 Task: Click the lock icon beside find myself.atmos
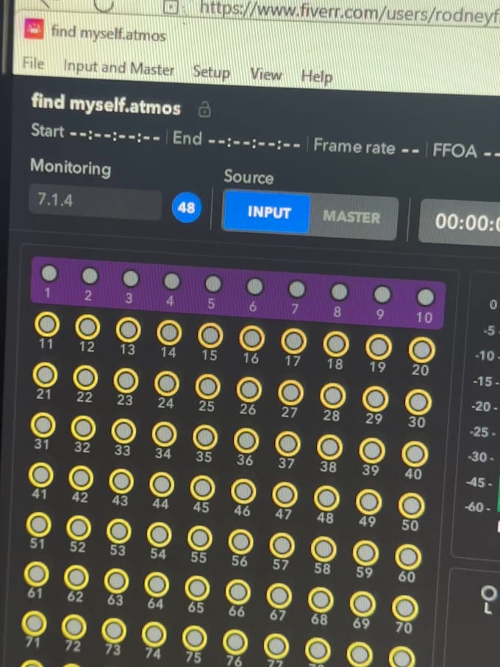pyautogui.click(x=204, y=109)
